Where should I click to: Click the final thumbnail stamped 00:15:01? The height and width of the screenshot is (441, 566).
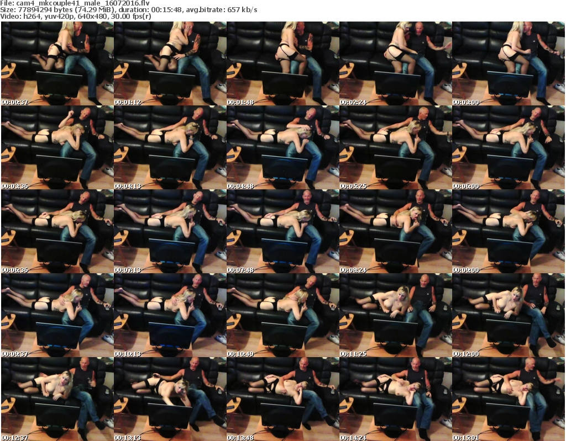[x=509, y=399]
